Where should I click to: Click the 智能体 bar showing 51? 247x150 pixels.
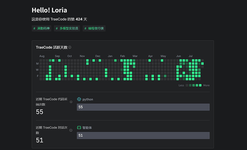click(x=143, y=135)
